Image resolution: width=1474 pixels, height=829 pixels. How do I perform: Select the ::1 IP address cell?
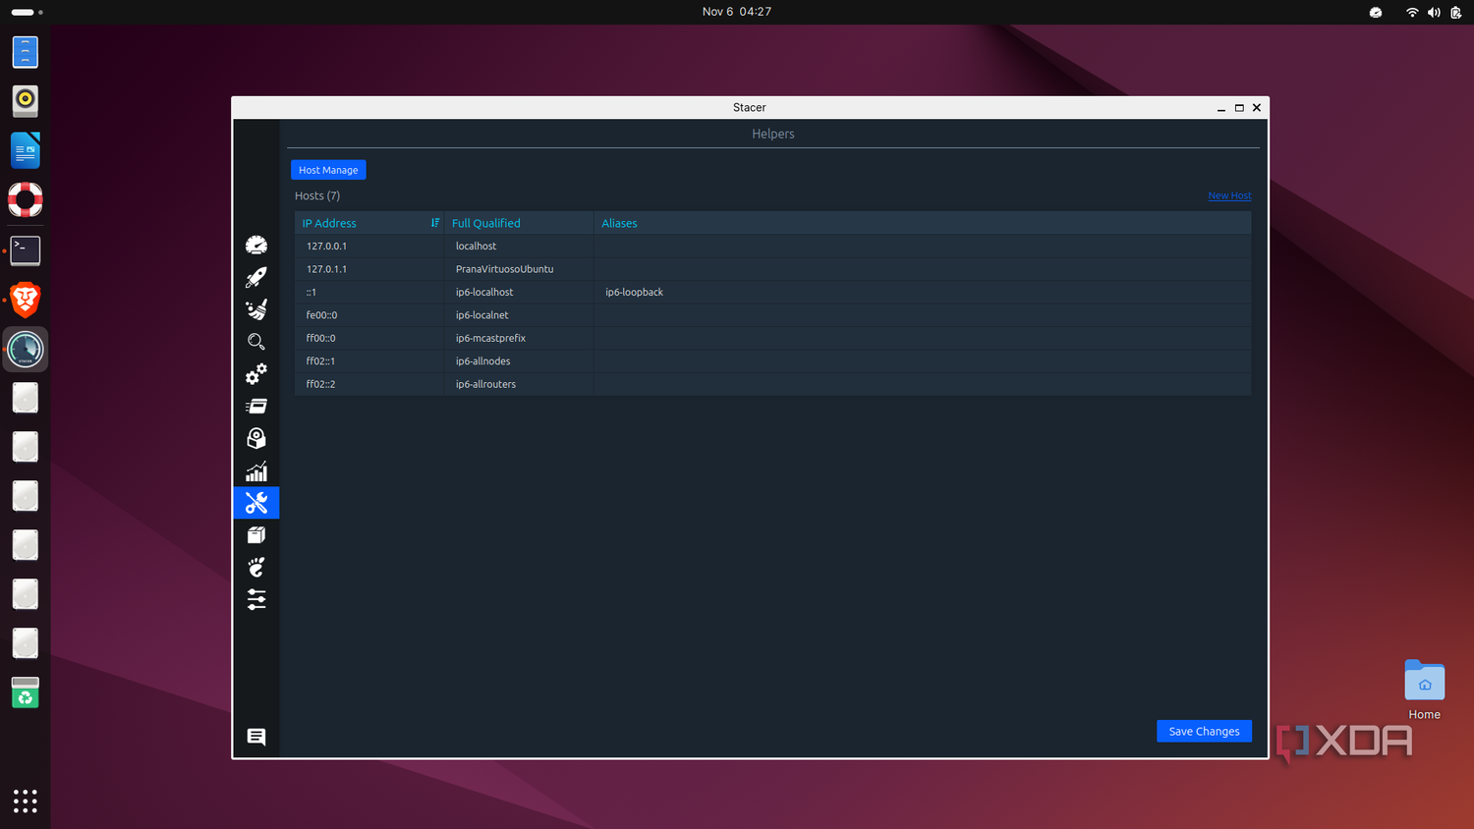coord(369,293)
